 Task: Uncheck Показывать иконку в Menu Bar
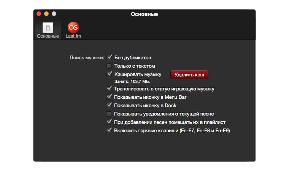point(109,97)
